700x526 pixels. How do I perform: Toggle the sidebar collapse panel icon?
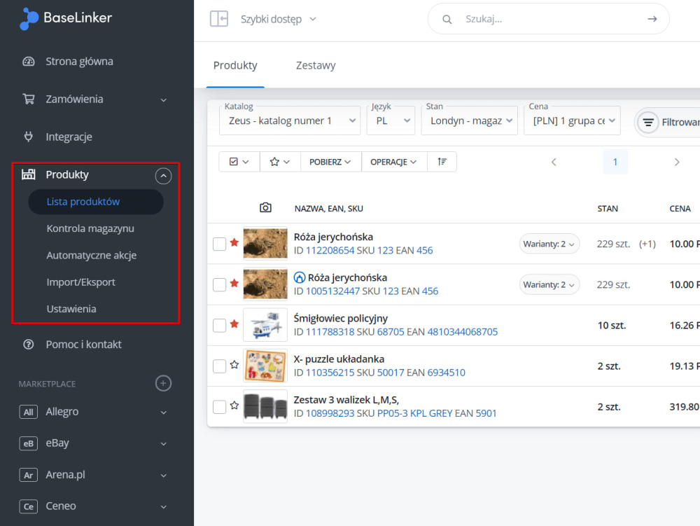coord(219,19)
